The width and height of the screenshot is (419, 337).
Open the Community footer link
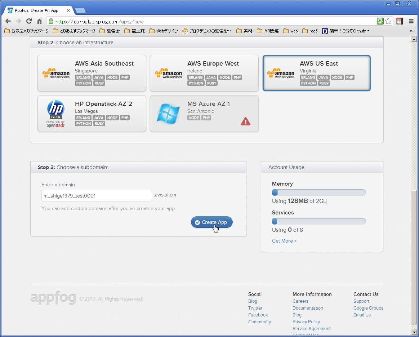(259, 322)
